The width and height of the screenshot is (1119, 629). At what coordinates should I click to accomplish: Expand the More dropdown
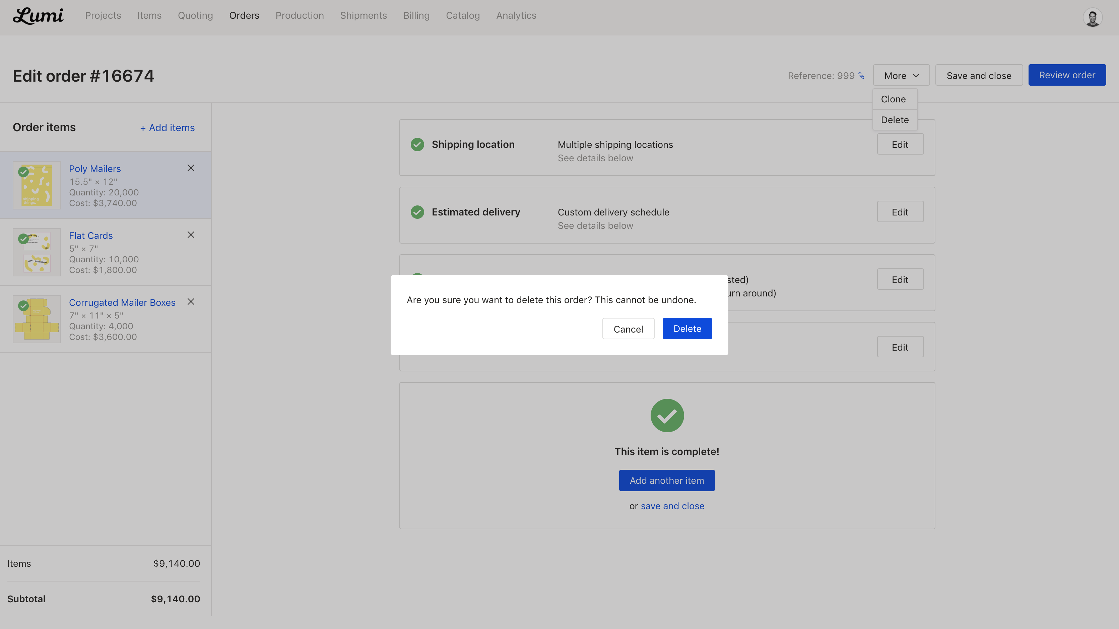901,76
